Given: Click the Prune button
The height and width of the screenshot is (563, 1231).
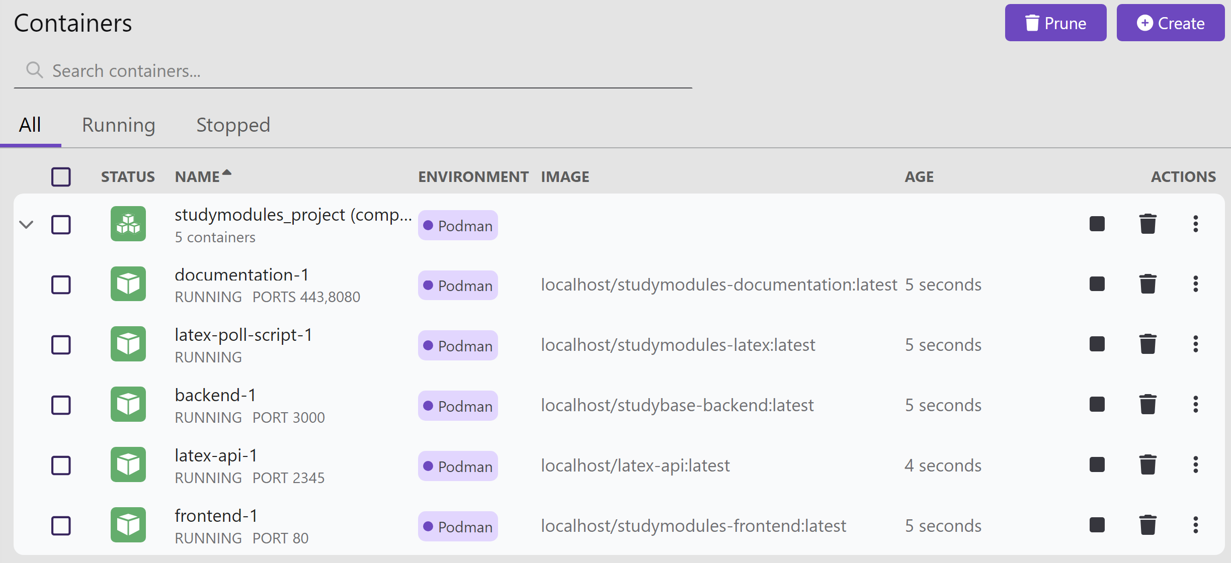Looking at the screenshot, I should (1055, 23).
